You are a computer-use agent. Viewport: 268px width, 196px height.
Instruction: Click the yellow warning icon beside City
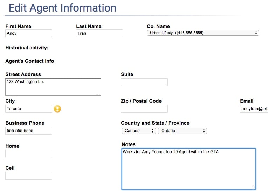(57, 109)
